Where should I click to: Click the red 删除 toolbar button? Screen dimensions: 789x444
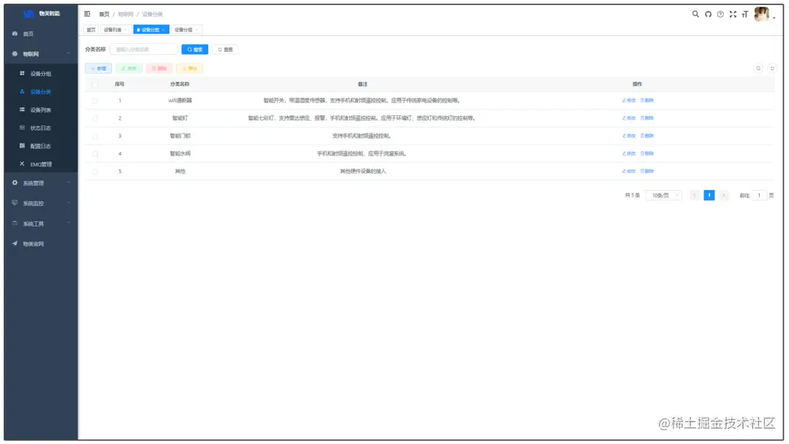point(159,69)
